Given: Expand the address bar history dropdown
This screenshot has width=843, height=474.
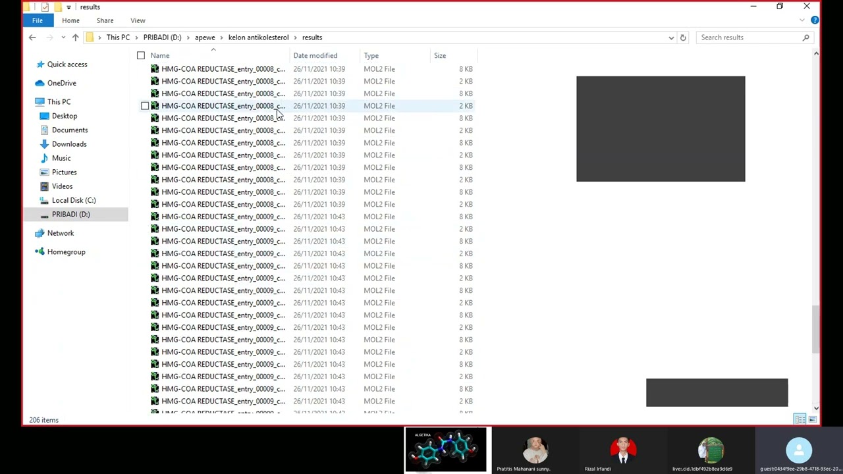Looking at the screenshot, I should [x=671, y=38].
